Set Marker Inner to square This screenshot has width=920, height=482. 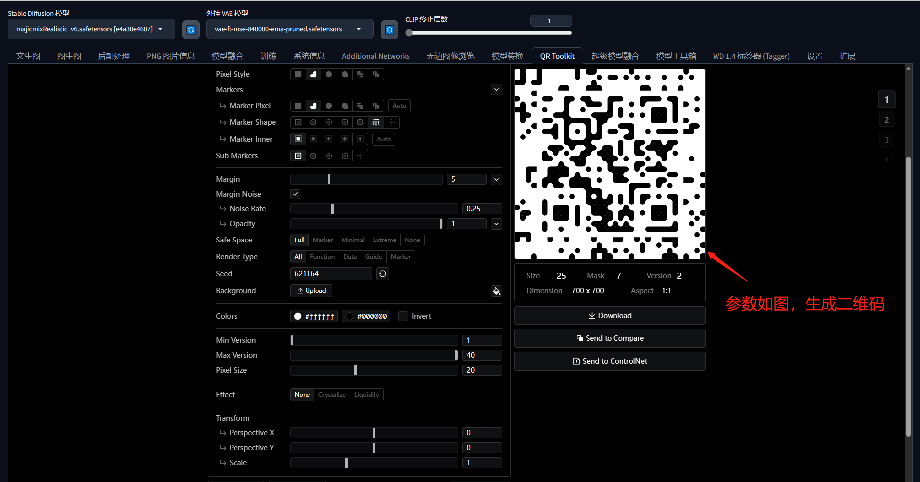298,139
